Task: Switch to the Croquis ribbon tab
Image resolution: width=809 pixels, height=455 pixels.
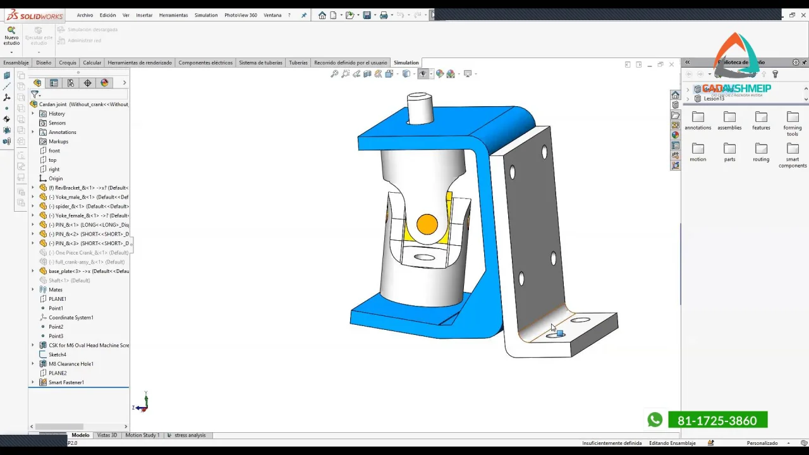Action: [x=68, y=63]
